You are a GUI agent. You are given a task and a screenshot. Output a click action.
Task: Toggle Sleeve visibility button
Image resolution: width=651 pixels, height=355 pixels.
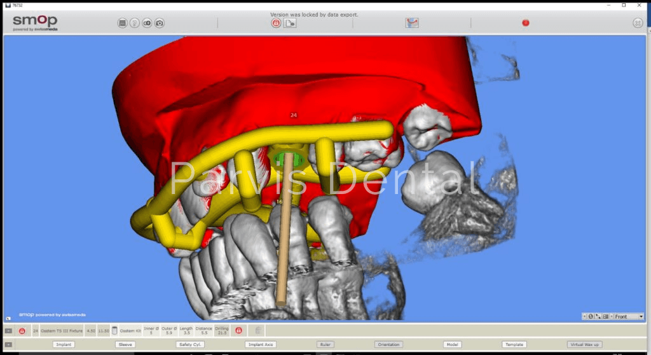click(125, 344)
